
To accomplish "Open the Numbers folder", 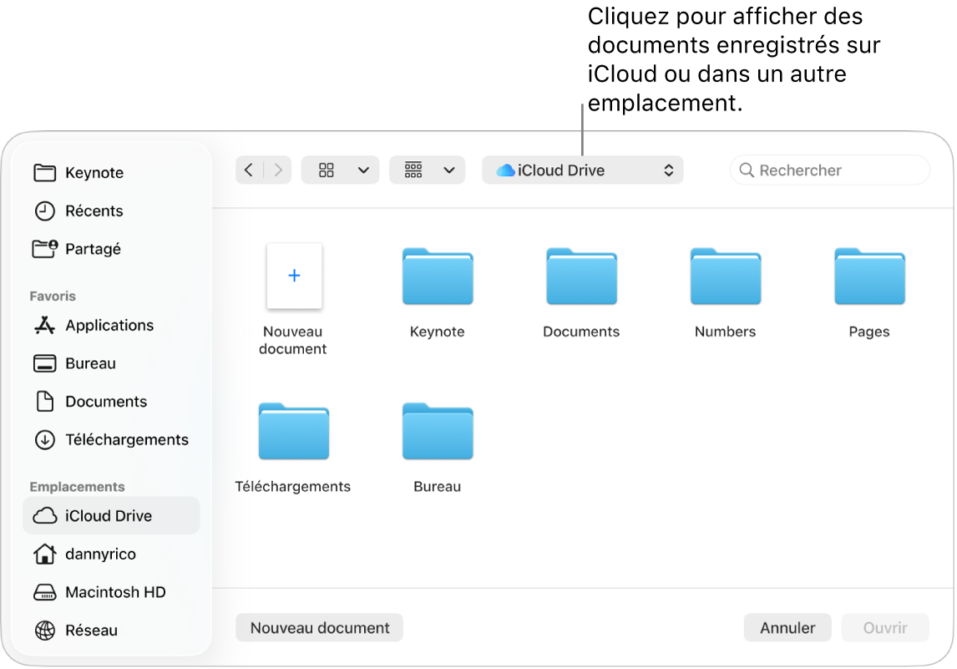I will pyautogui.click(x=725, y=276).
